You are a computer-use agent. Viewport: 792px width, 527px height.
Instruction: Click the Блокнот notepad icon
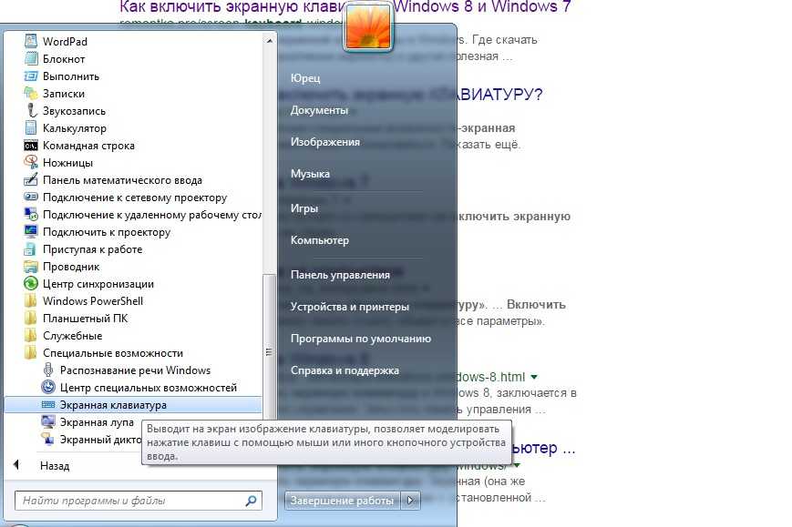(31, 58)
